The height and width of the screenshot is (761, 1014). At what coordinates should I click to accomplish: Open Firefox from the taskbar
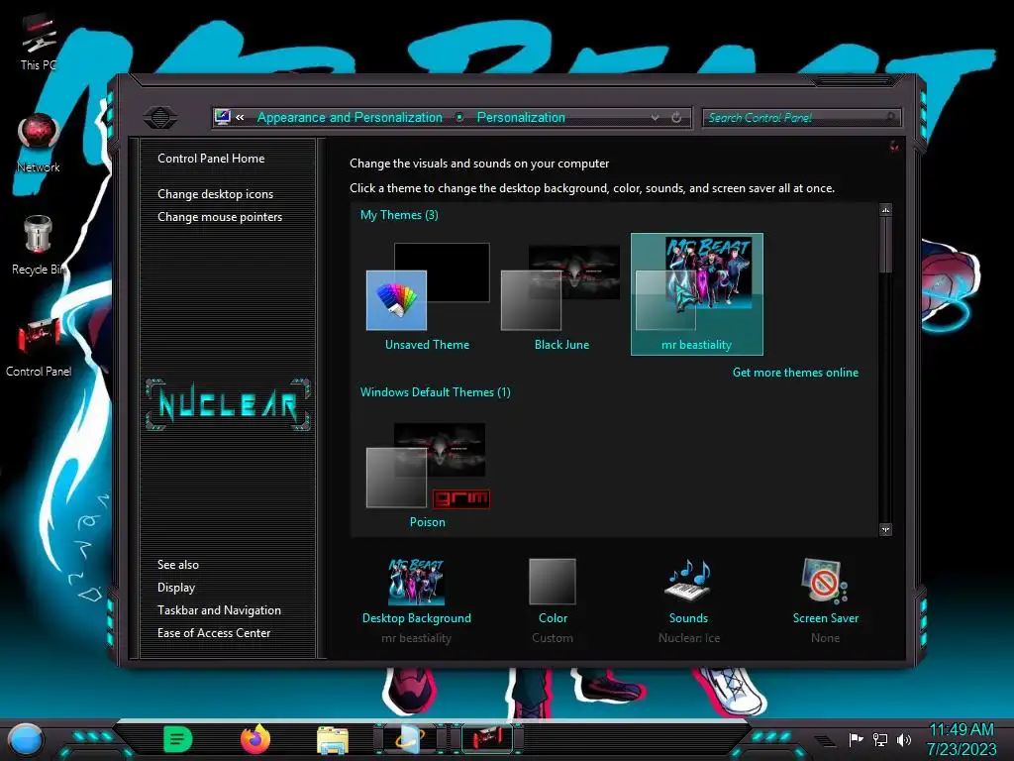(x=254, y=739)
